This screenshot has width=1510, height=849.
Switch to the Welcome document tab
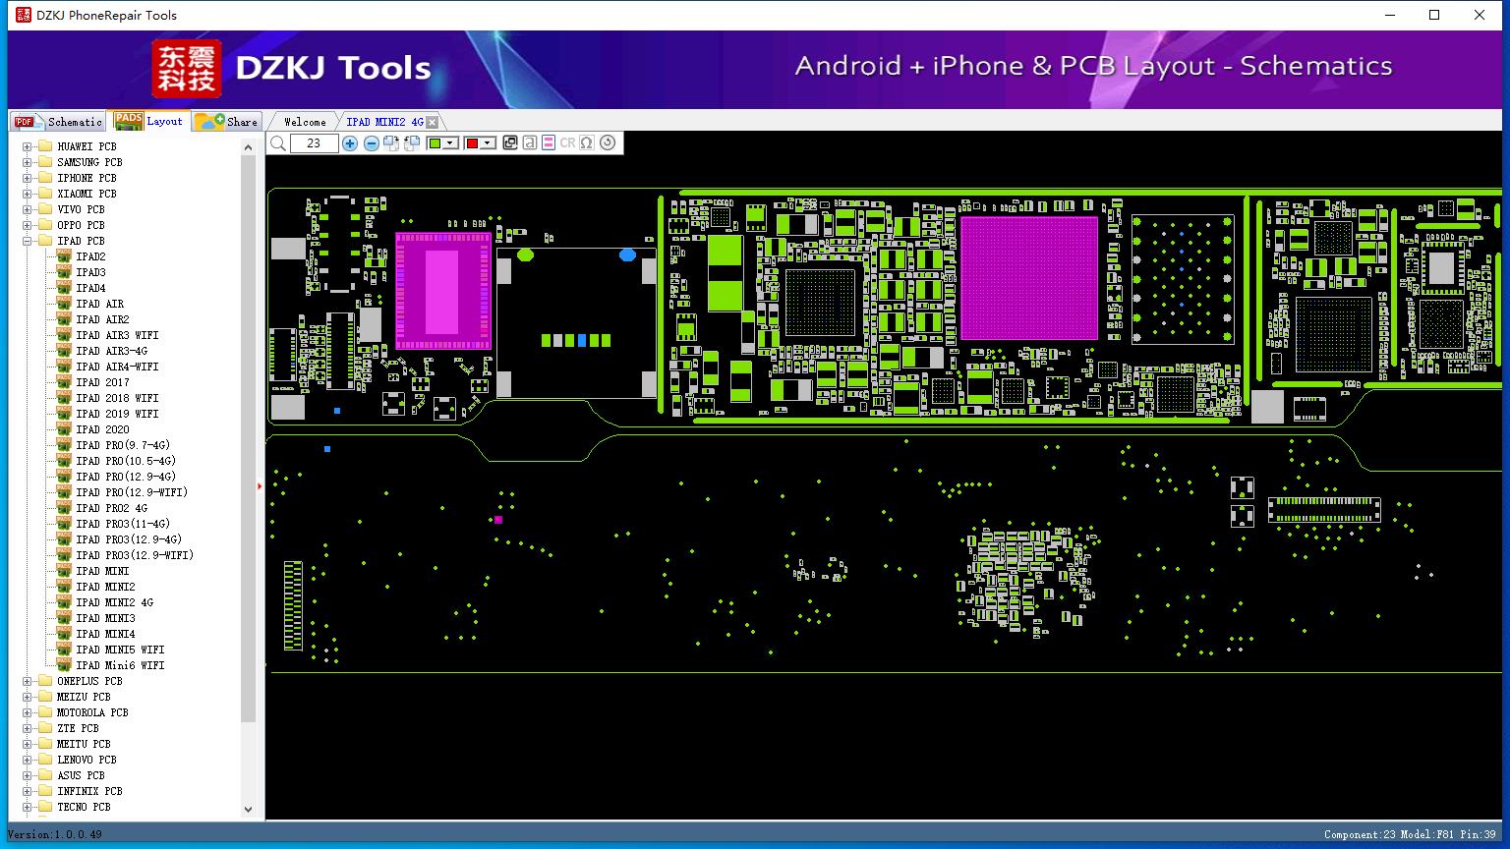(305, 122)
